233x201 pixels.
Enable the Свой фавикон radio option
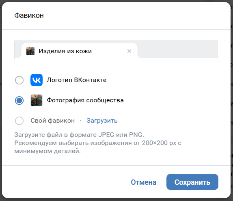(19, 121)
